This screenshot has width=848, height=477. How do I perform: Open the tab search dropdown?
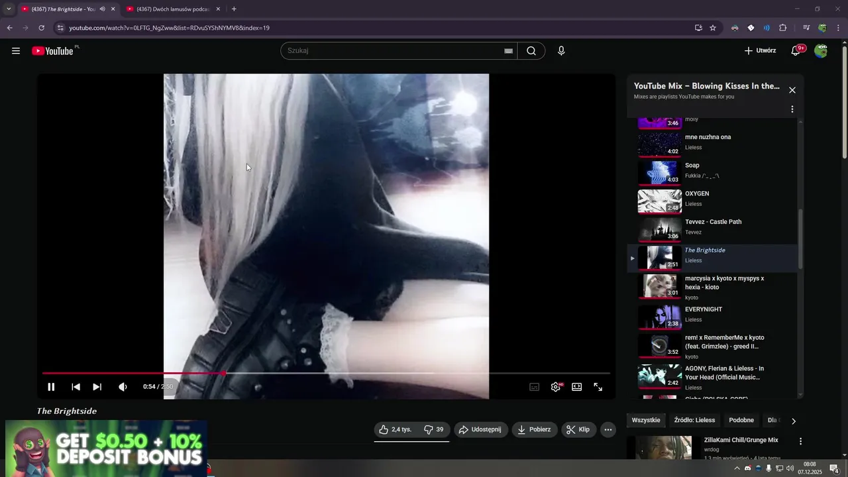(x=9, y=9)
